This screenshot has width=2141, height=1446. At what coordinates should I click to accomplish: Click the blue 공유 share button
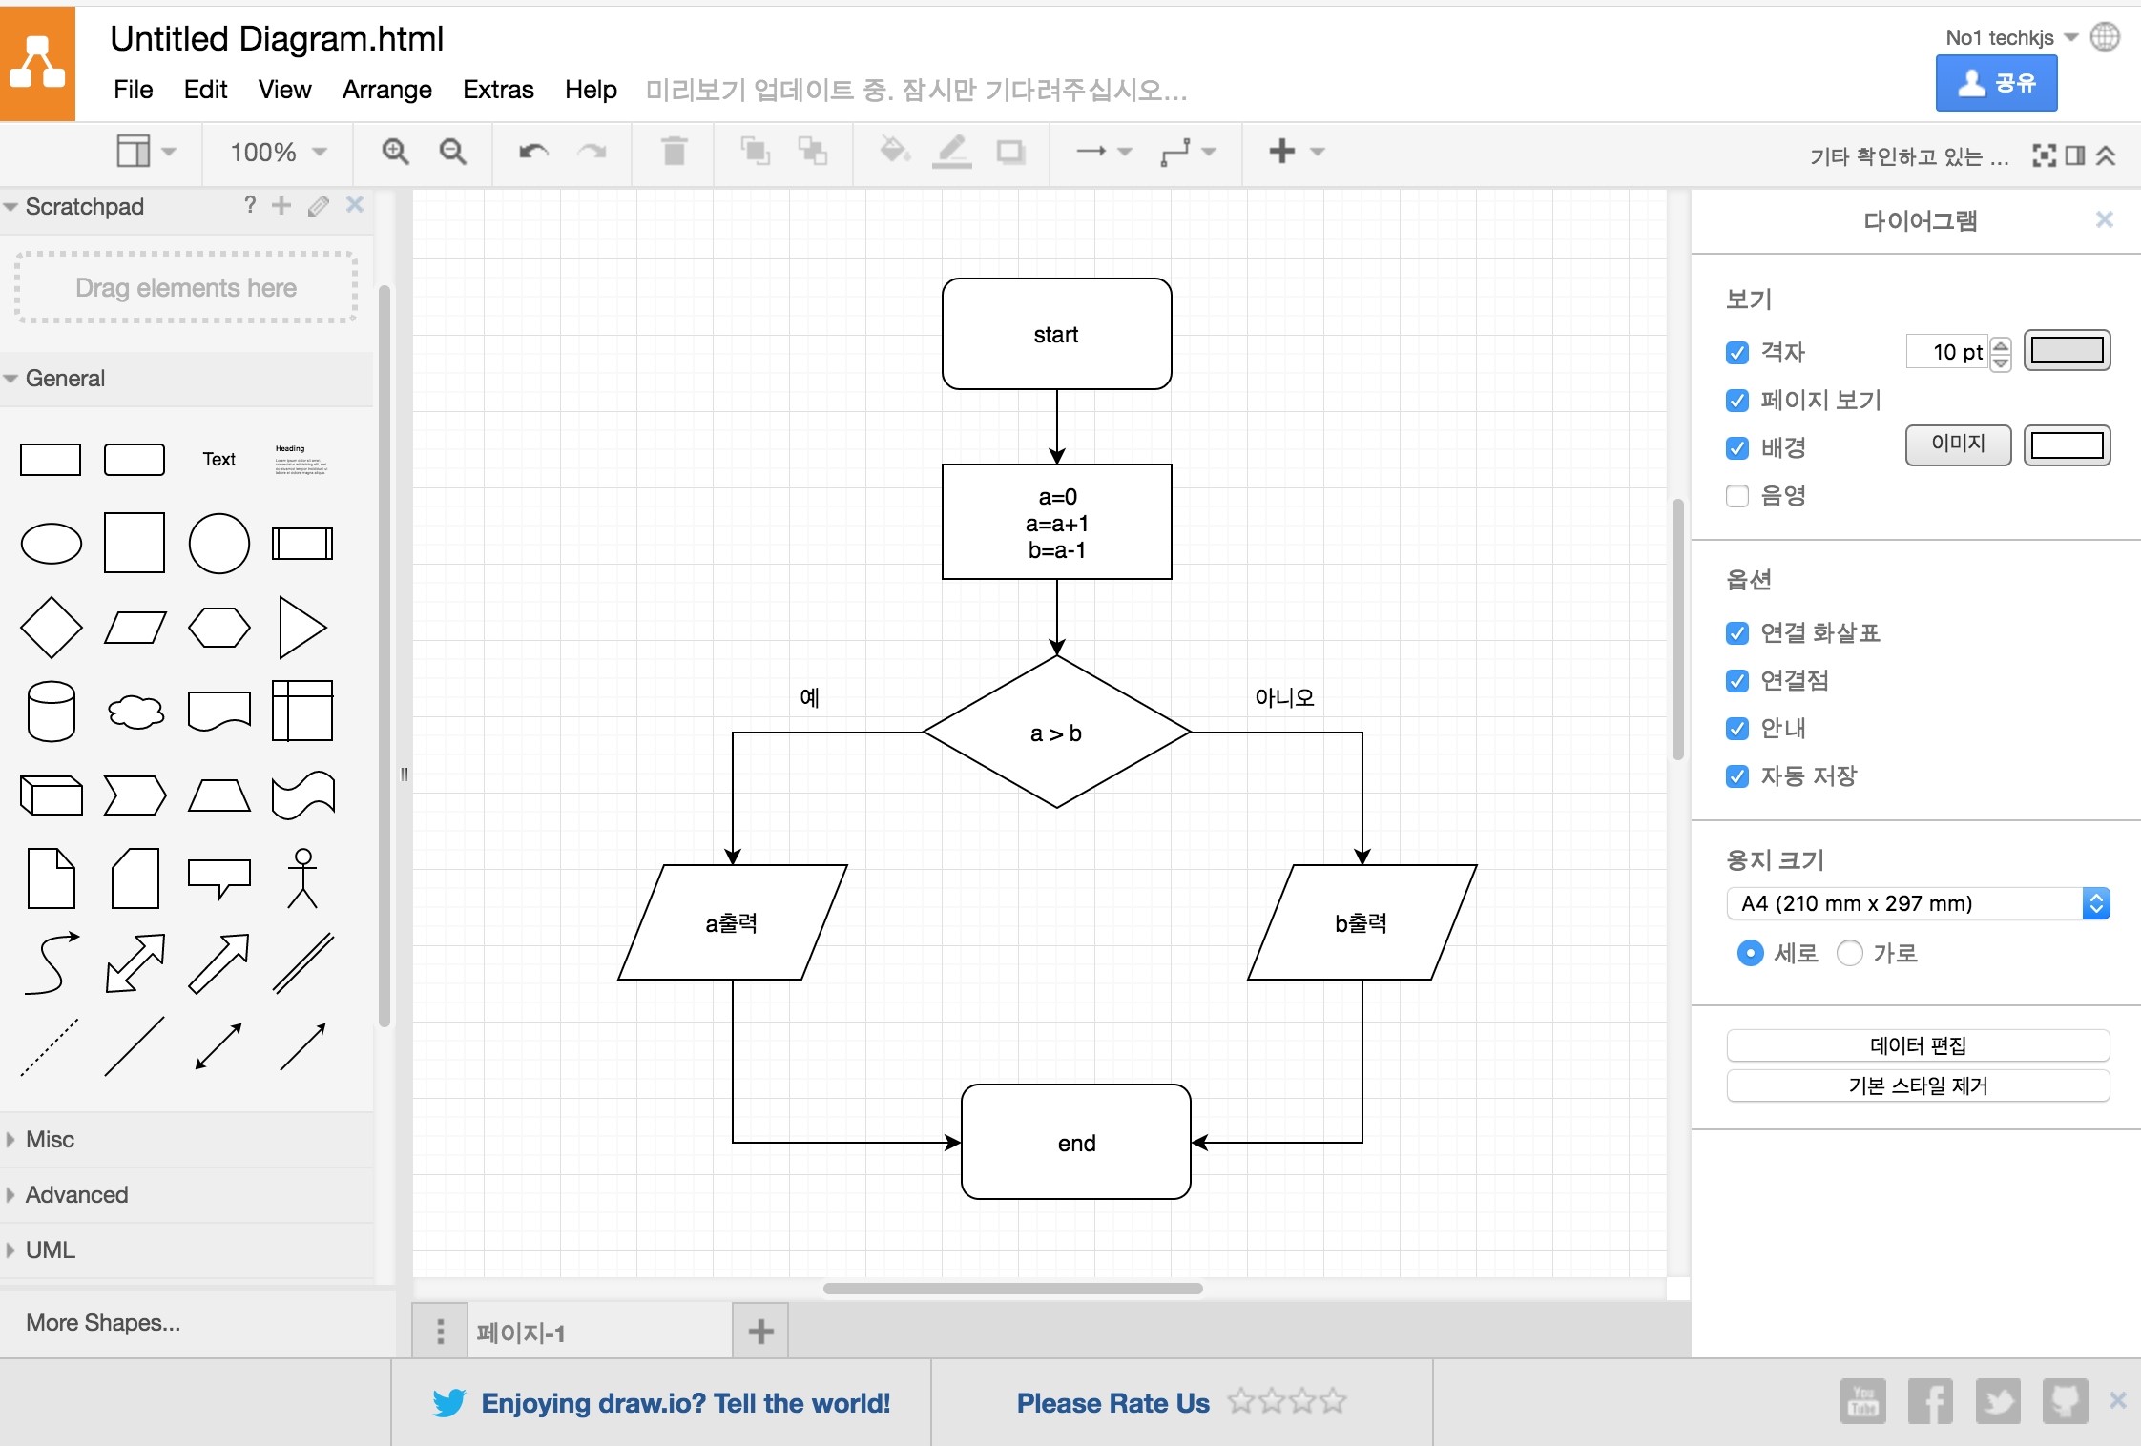pos(1996,83)
